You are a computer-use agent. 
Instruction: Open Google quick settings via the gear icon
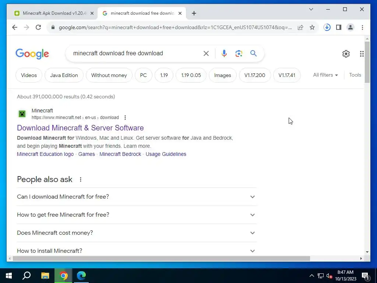[346, 54]
